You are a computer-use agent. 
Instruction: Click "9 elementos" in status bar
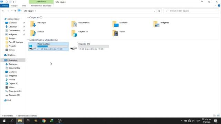coord(8,116)
